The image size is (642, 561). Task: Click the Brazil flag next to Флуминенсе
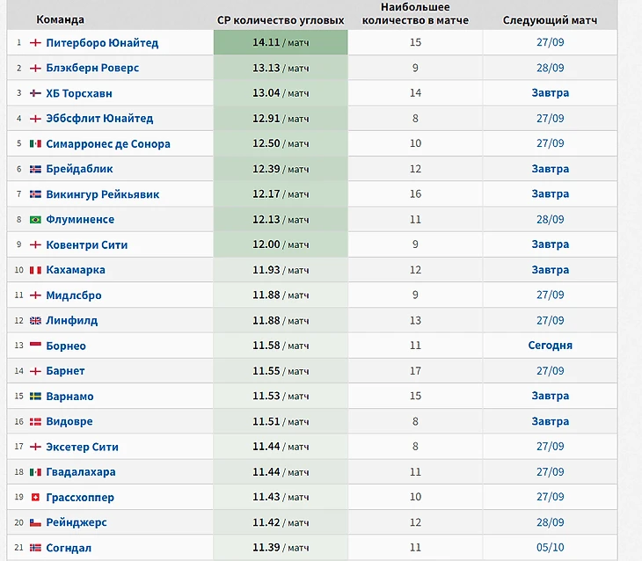pyautogui.click(x=35, y=220)
